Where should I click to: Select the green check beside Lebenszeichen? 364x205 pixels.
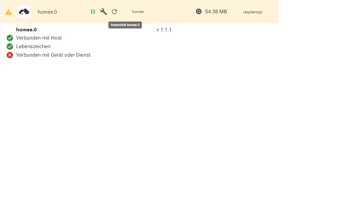point(10,47)
